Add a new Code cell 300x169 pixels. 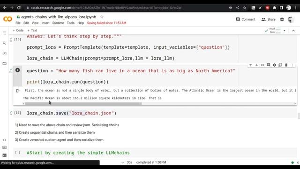click(x=18, y=30)
